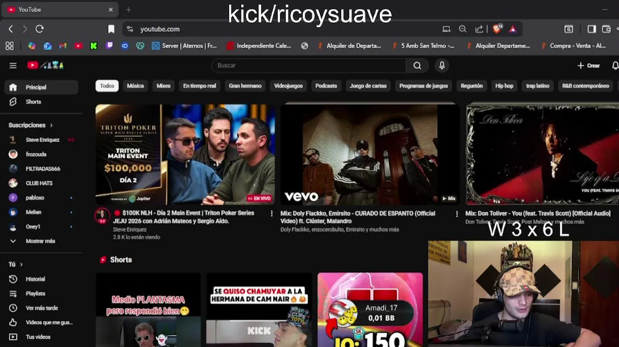Open Server Aternos bookmark
This screenshot has width=619, height=347.
pyautogui.click(x=184, y=46)
